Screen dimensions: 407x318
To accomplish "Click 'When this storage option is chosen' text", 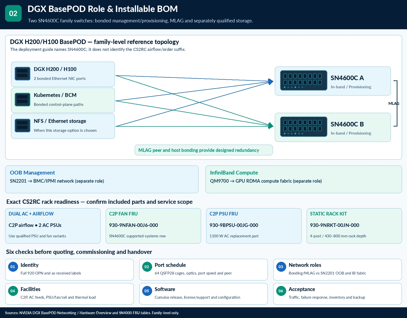I will [x=65, y=130].
